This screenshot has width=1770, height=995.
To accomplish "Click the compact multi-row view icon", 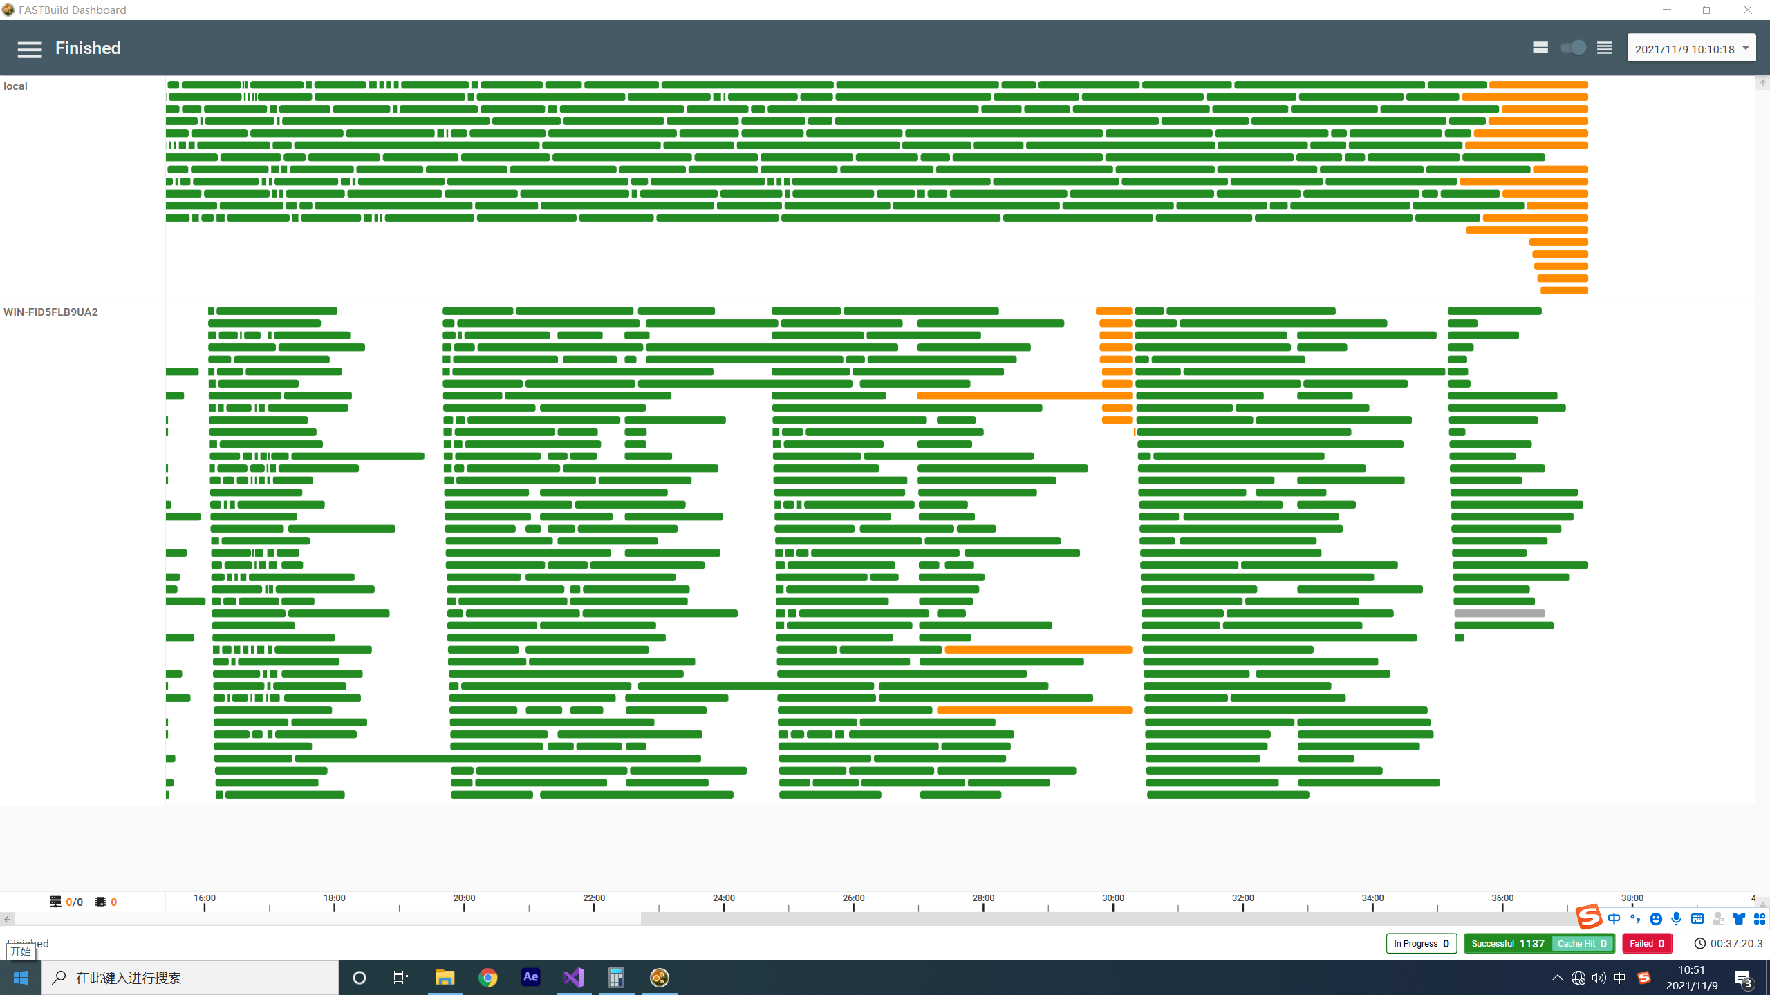I will [1604, 48].
